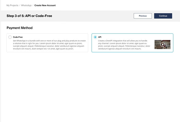
Task: Select the Code-Free radio button
Action: tap(10, 37)
